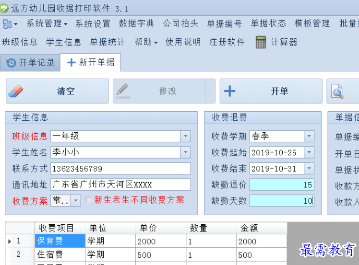
Task: Click the 缺勤天数 value field
Action: coord(282,201)
